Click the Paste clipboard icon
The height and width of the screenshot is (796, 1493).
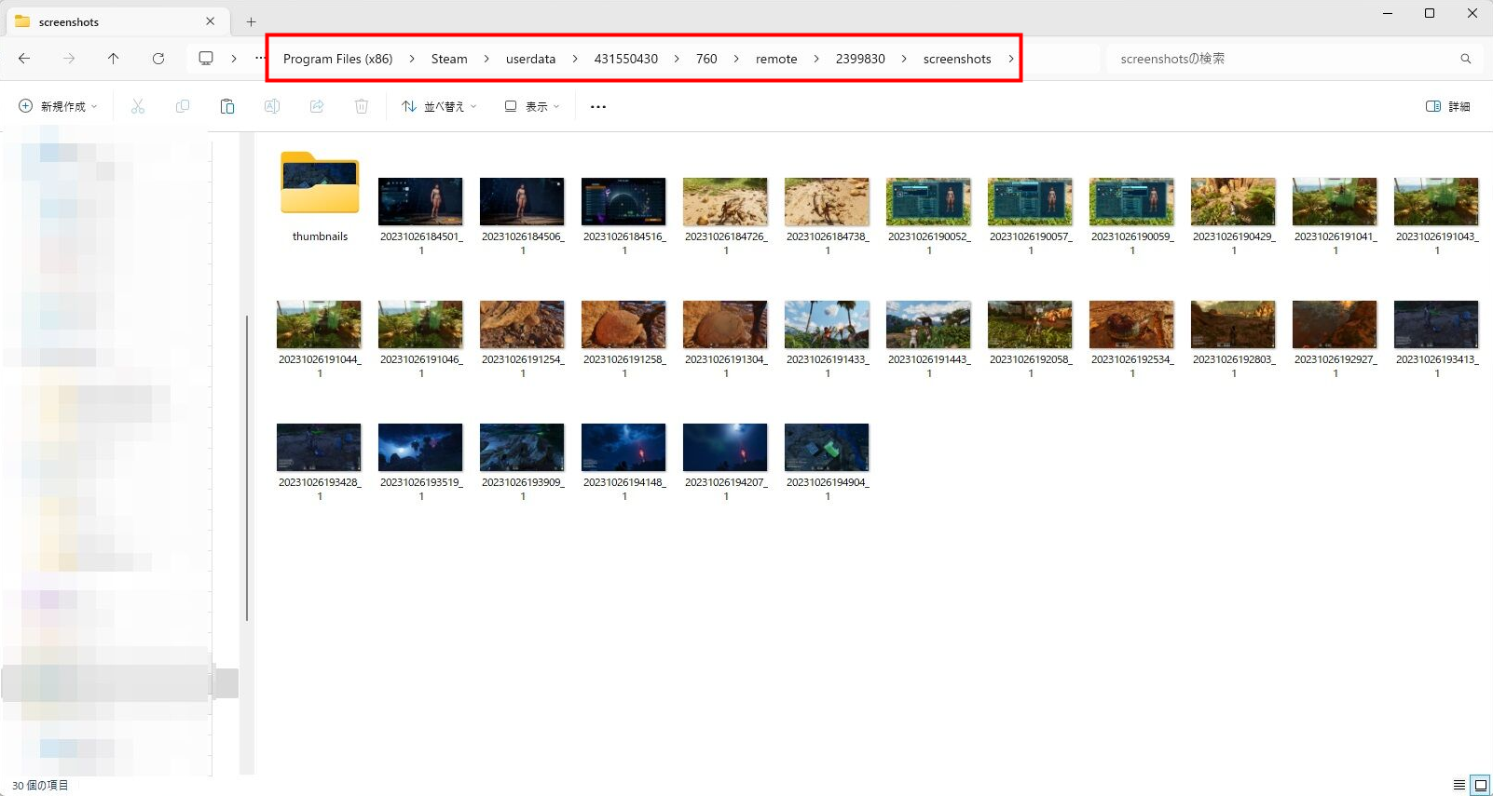(227, 106)
